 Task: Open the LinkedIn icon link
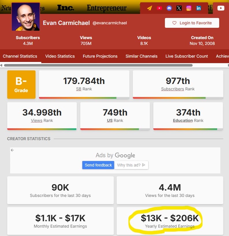[199, 8]
